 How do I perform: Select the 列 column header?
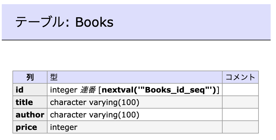coord(30,77)
